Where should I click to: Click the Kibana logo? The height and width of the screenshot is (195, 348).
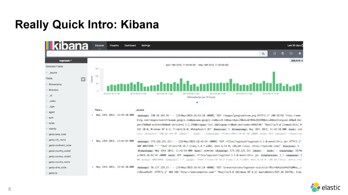coord(67,46)
